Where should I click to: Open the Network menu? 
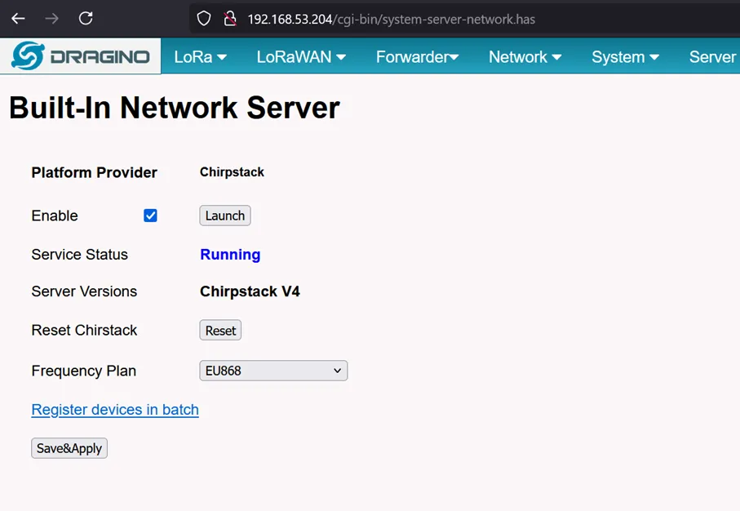point(525,57)
